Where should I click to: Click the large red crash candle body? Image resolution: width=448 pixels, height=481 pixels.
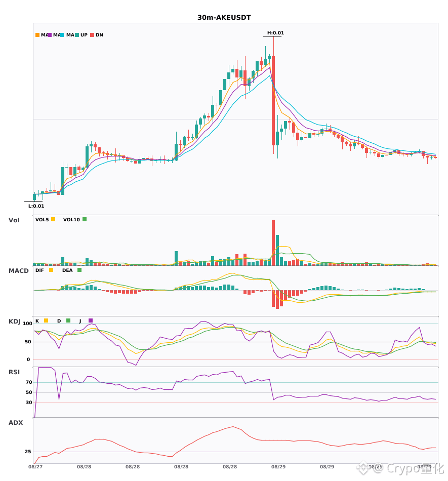[x=273, y=101]
